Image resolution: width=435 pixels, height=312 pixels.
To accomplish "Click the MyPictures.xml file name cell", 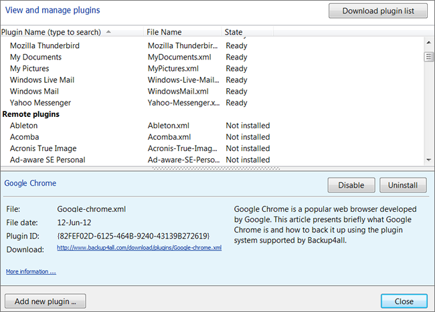I will coord(173,68).
